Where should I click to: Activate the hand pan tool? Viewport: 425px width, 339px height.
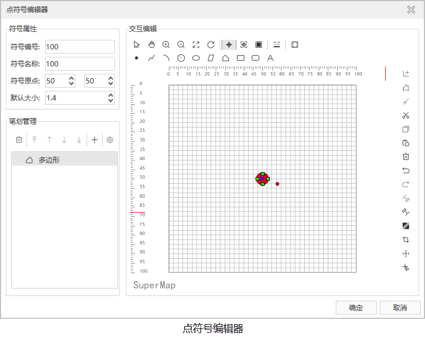pyautogui.click(x=151, y=45)
